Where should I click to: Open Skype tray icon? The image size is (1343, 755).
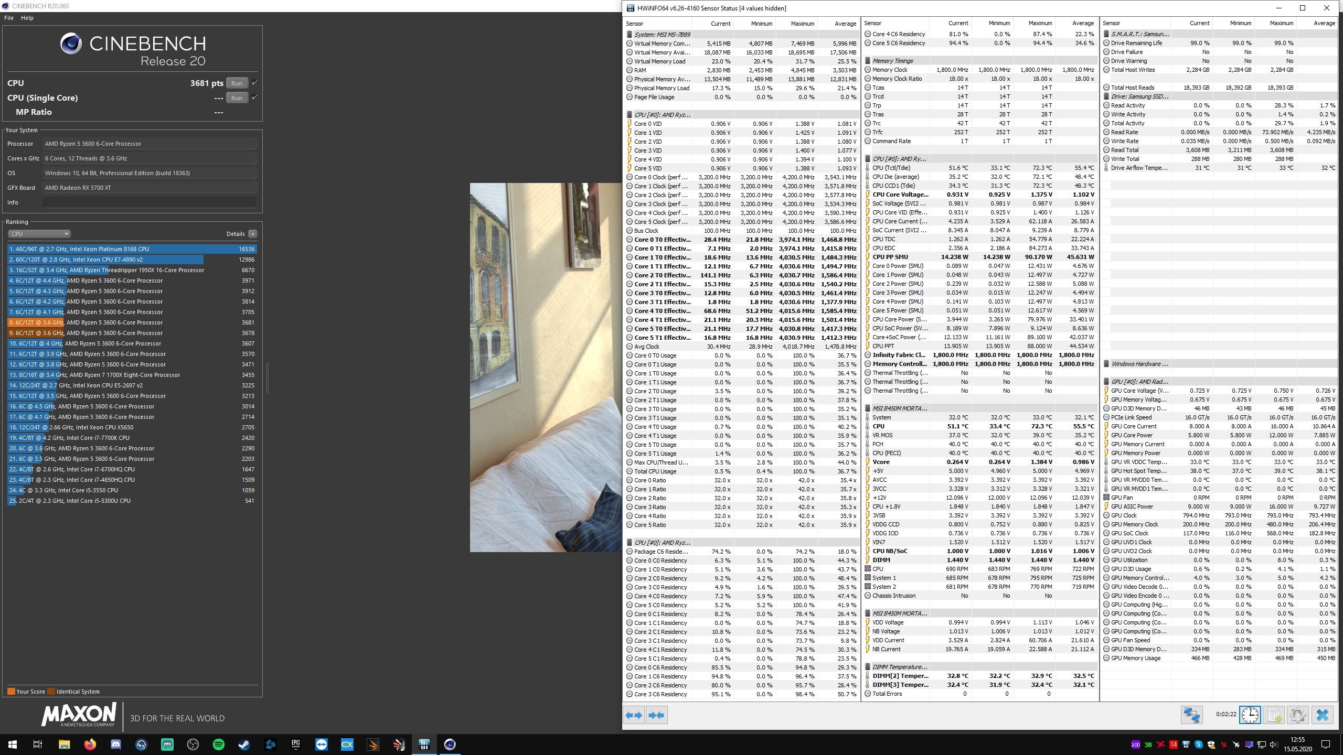click(x=1199, y=745)
